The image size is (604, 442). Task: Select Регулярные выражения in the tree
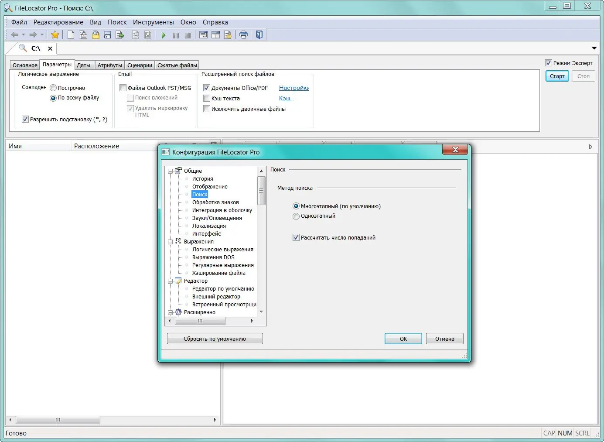pyautogui.click(x=223, y=265)
